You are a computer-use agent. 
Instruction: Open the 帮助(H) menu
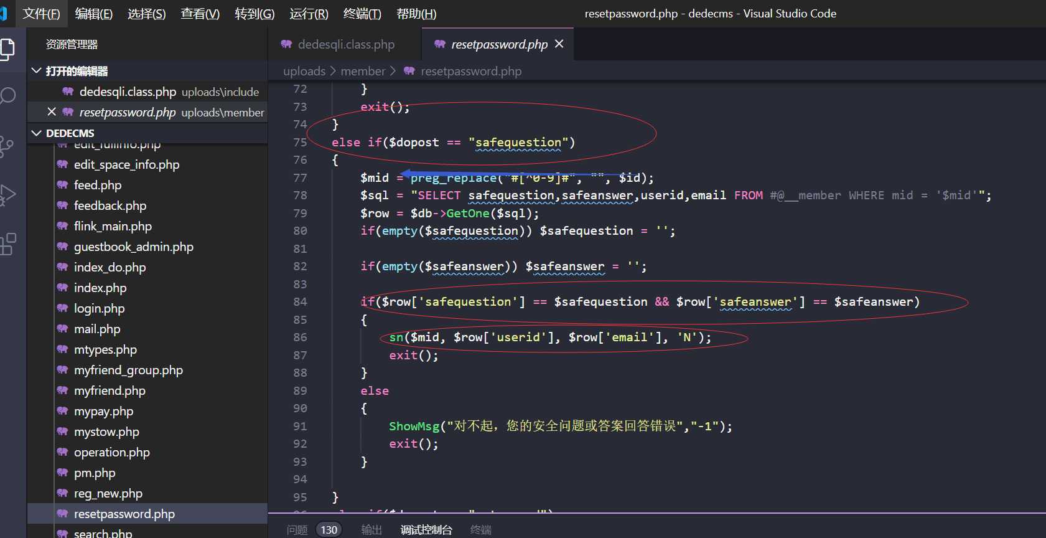417,14
